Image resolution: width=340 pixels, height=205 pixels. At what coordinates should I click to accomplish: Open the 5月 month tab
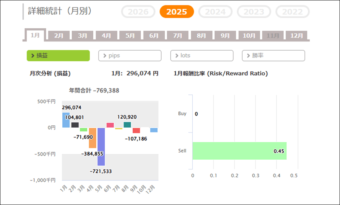130,36
